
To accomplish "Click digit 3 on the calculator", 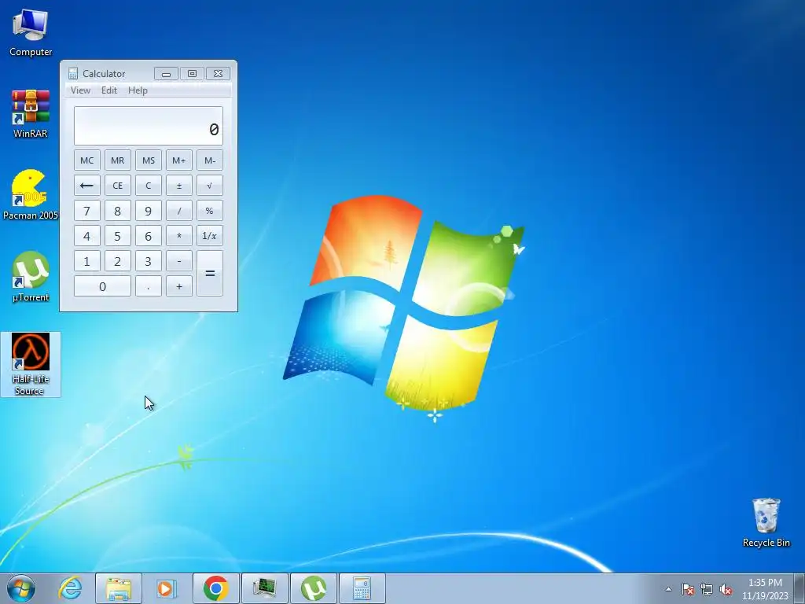I will 149,261.
